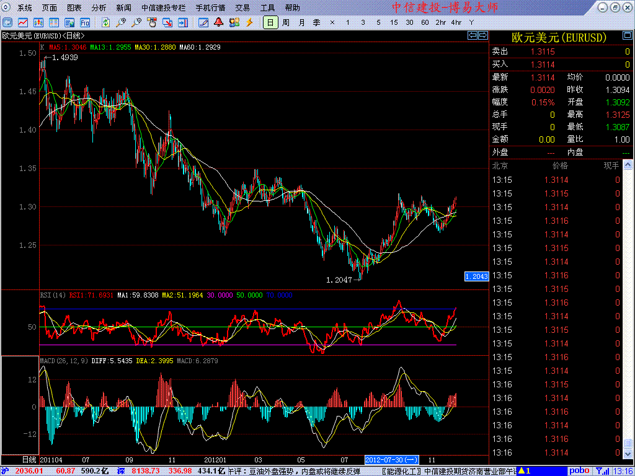Select the 日 daily period toggle
The image size is (635, 476).
[270, 22]
